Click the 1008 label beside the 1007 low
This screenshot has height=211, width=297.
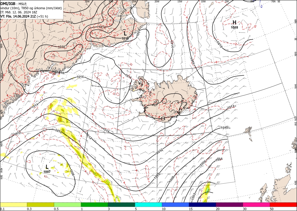[72, 172]
